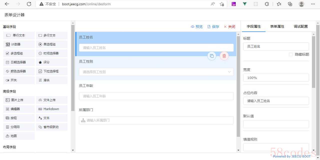
Task: Open browser extensions puzzle icon
Action: tap(267, 4)
